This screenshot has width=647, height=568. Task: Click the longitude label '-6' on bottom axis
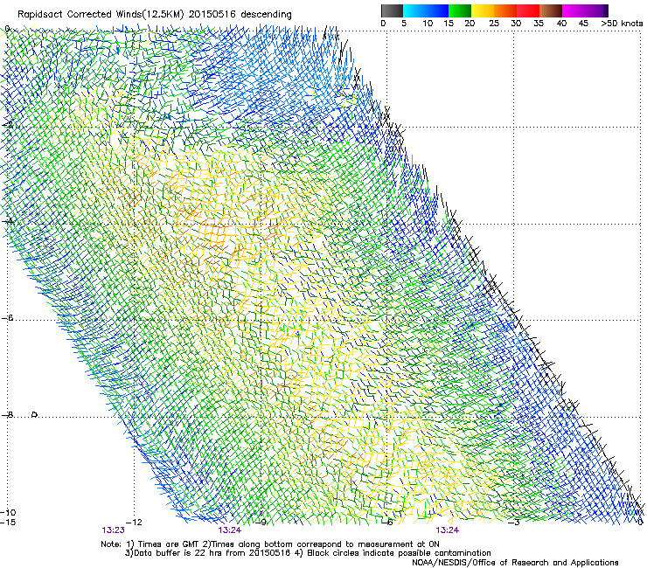click(x=388, y=523)
